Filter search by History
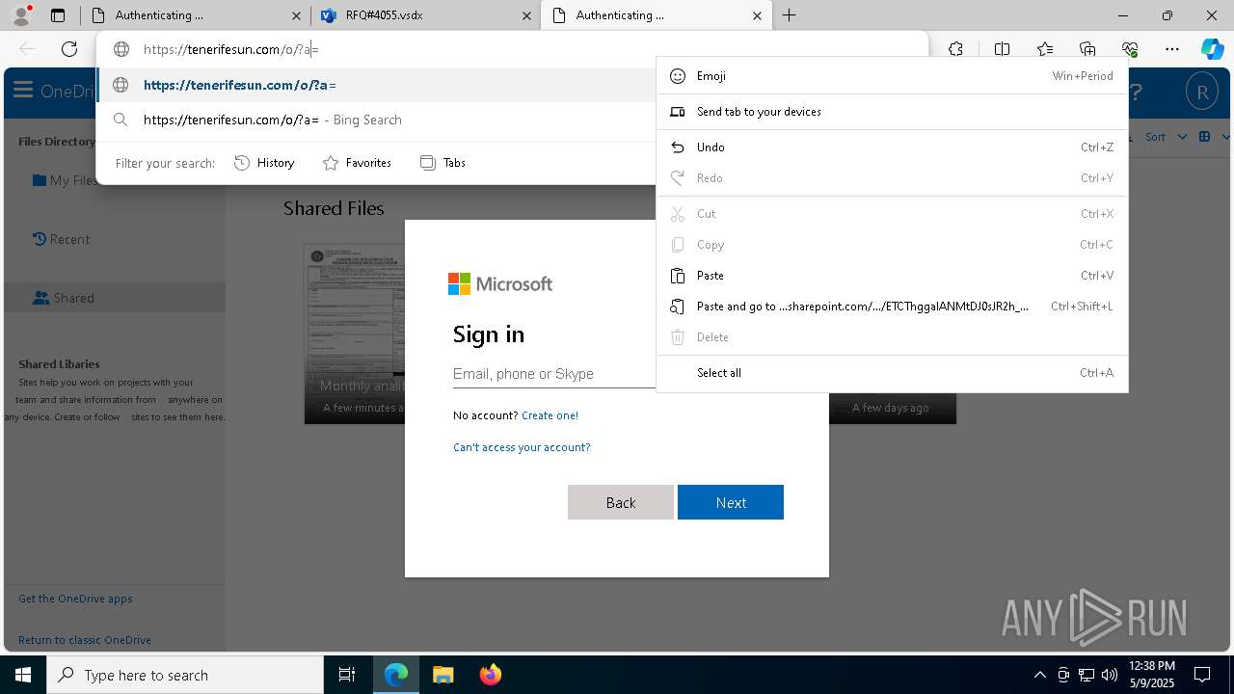 pyautogui.click(x=264, y=163)
